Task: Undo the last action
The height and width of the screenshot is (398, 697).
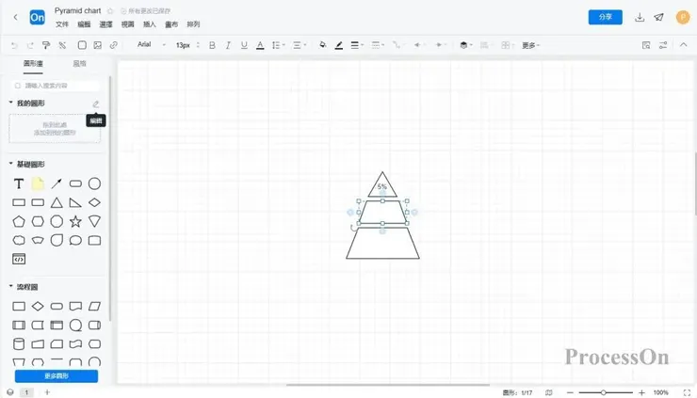Action: pos(14,45)
